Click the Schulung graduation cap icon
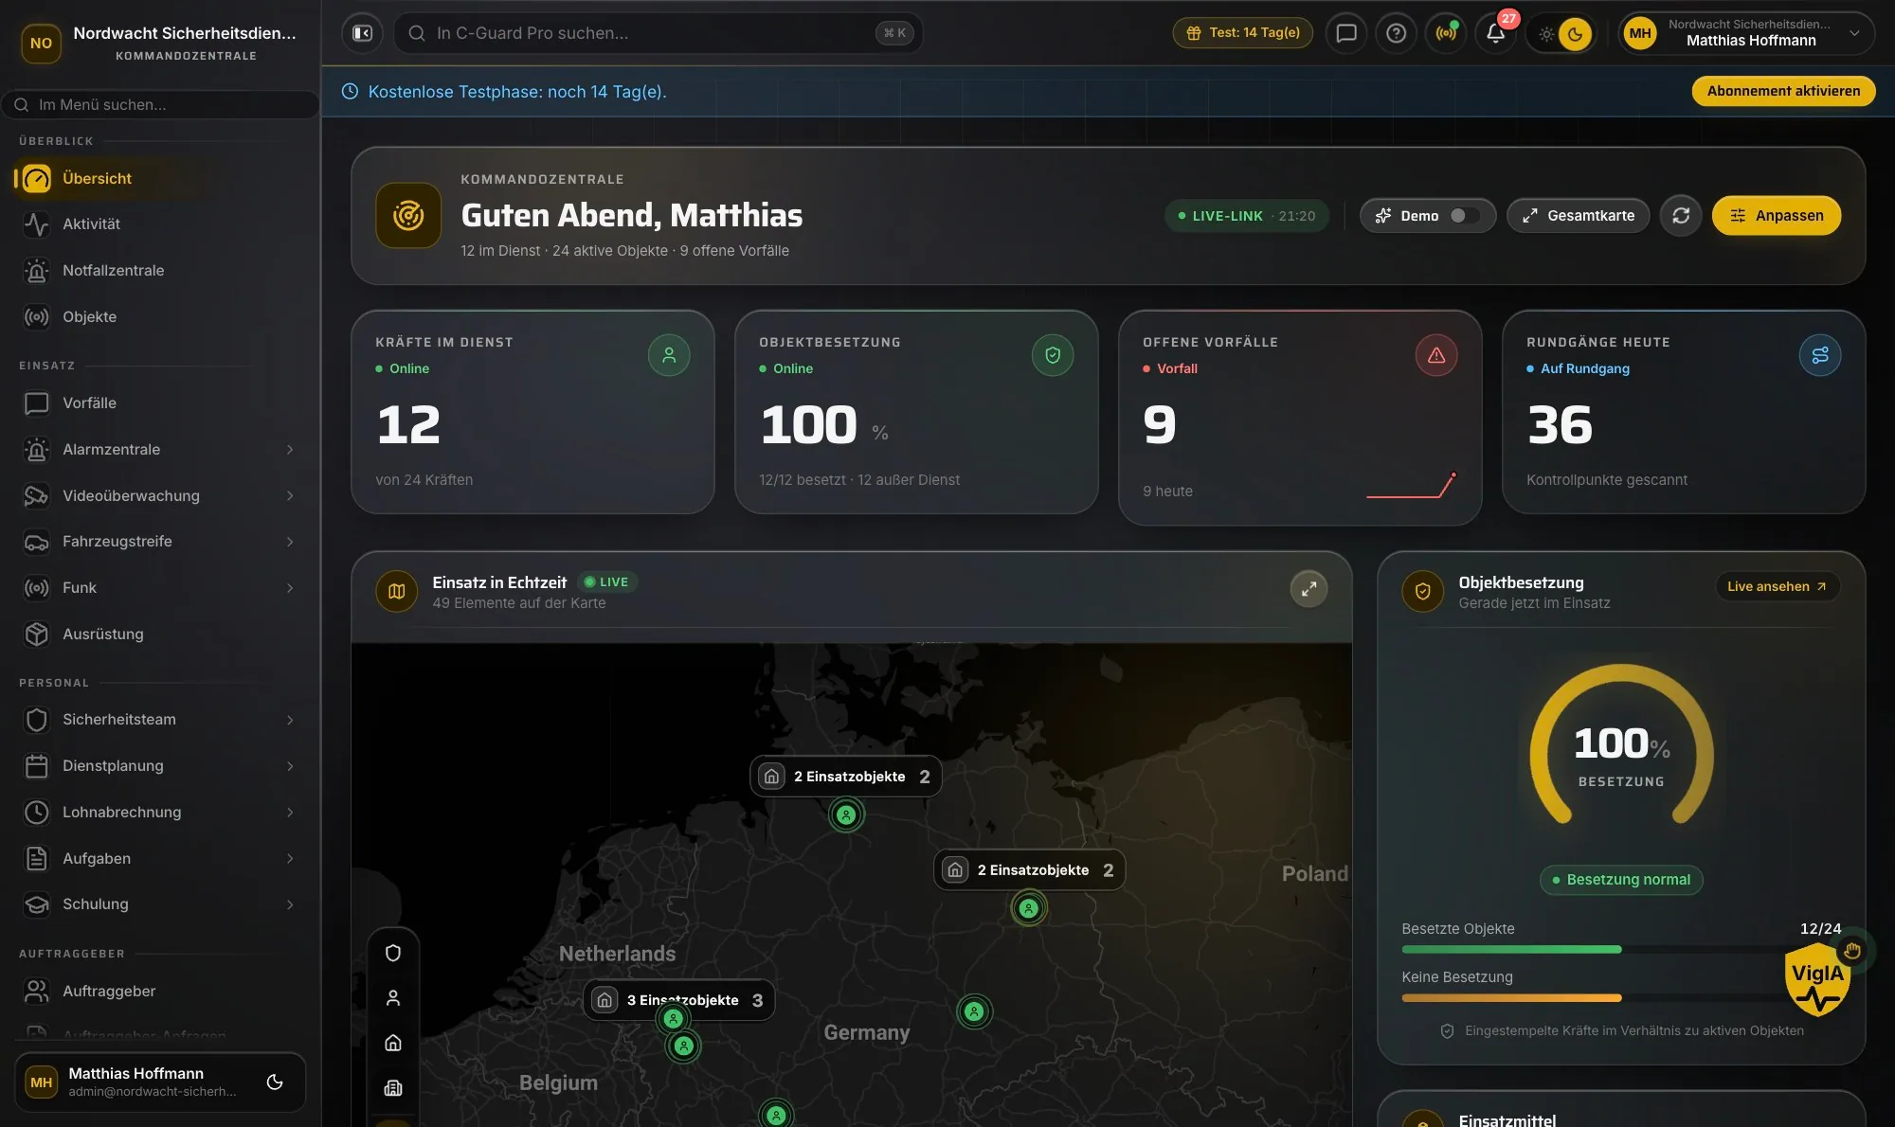Viewport: 1895px width, 1127px height. coord(36,904)
